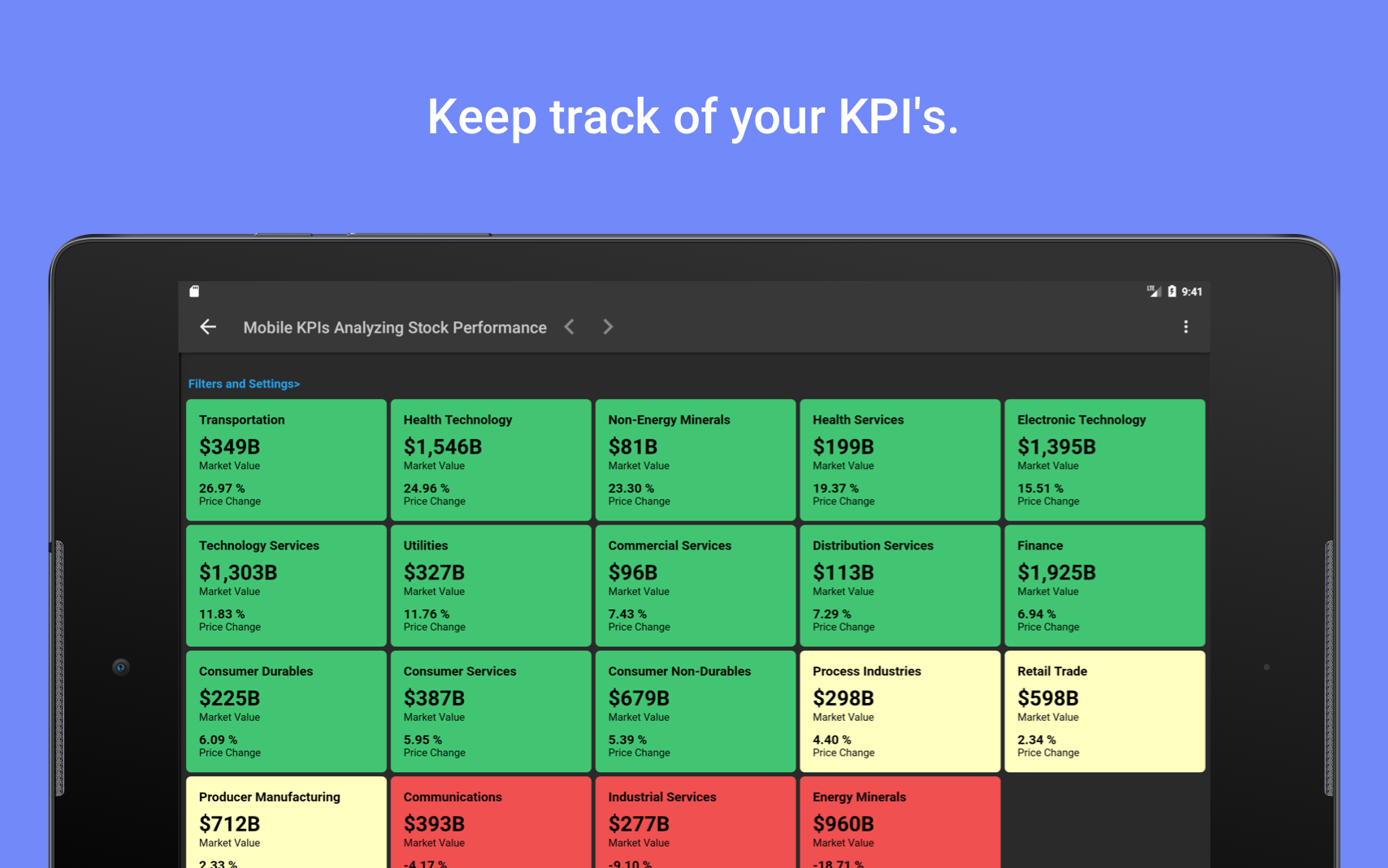Tap the dashboard title Mobile KPIs
Viewport: 1388px width, 868px height.
[x=395, y=328]
